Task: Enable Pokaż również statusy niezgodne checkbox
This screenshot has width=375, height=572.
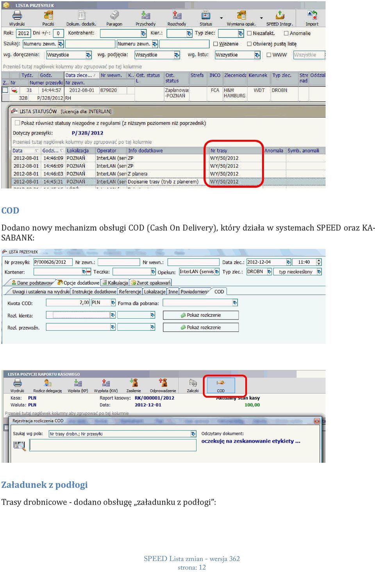Action: [17, 123]
